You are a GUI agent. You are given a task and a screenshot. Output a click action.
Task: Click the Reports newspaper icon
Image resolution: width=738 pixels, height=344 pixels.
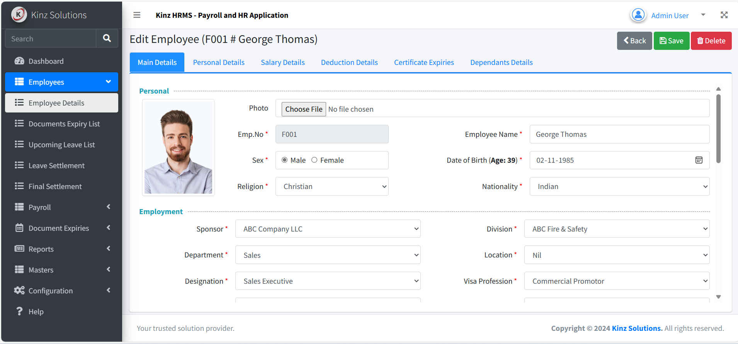[x=19, y=249]
